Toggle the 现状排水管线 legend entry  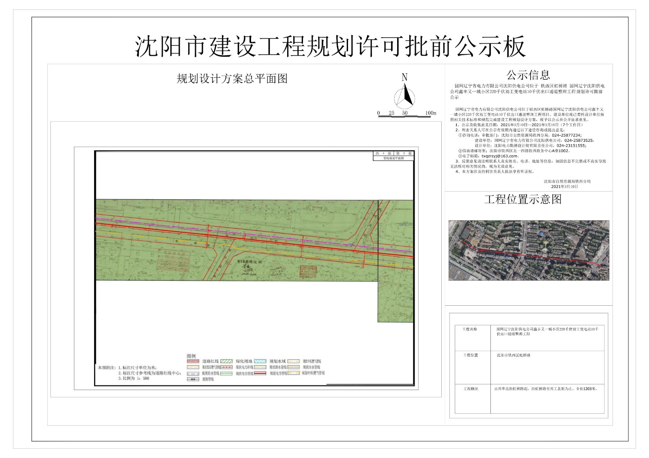[260, 367]
